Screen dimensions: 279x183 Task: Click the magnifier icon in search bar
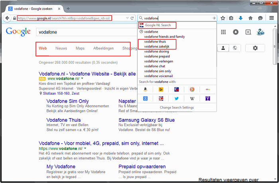click(x=141, y=18)
